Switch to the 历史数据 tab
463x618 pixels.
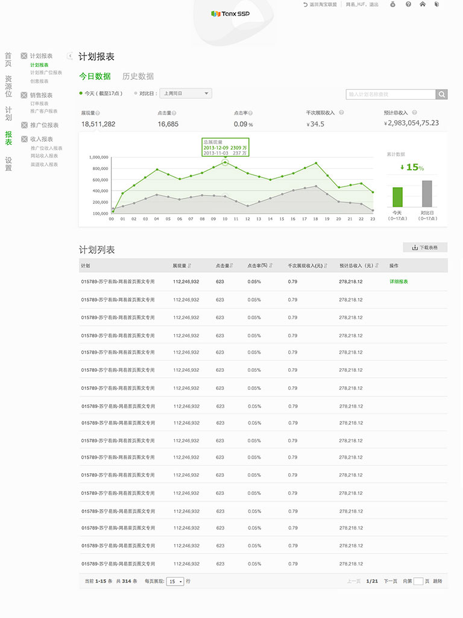(x=138, y=76)
